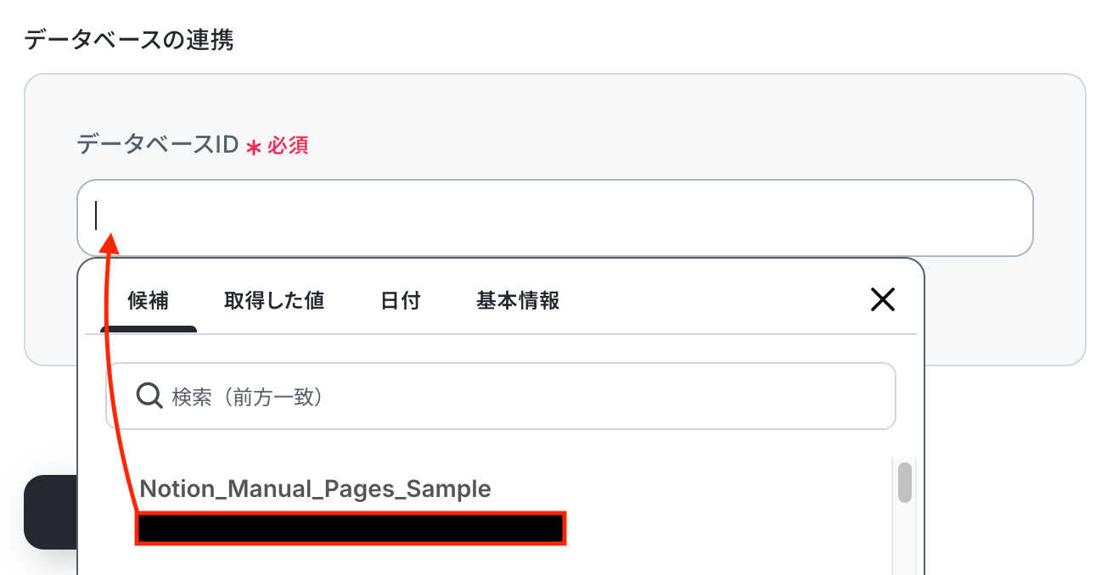Click the red arrow line near the search box
This screenshot has height=575, width=1107.
click(113, 397)
